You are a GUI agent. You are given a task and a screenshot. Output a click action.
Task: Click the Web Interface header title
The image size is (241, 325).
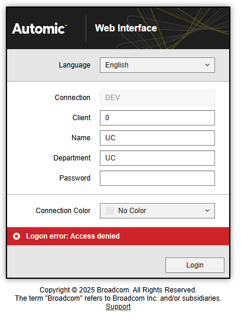point(126,28)
